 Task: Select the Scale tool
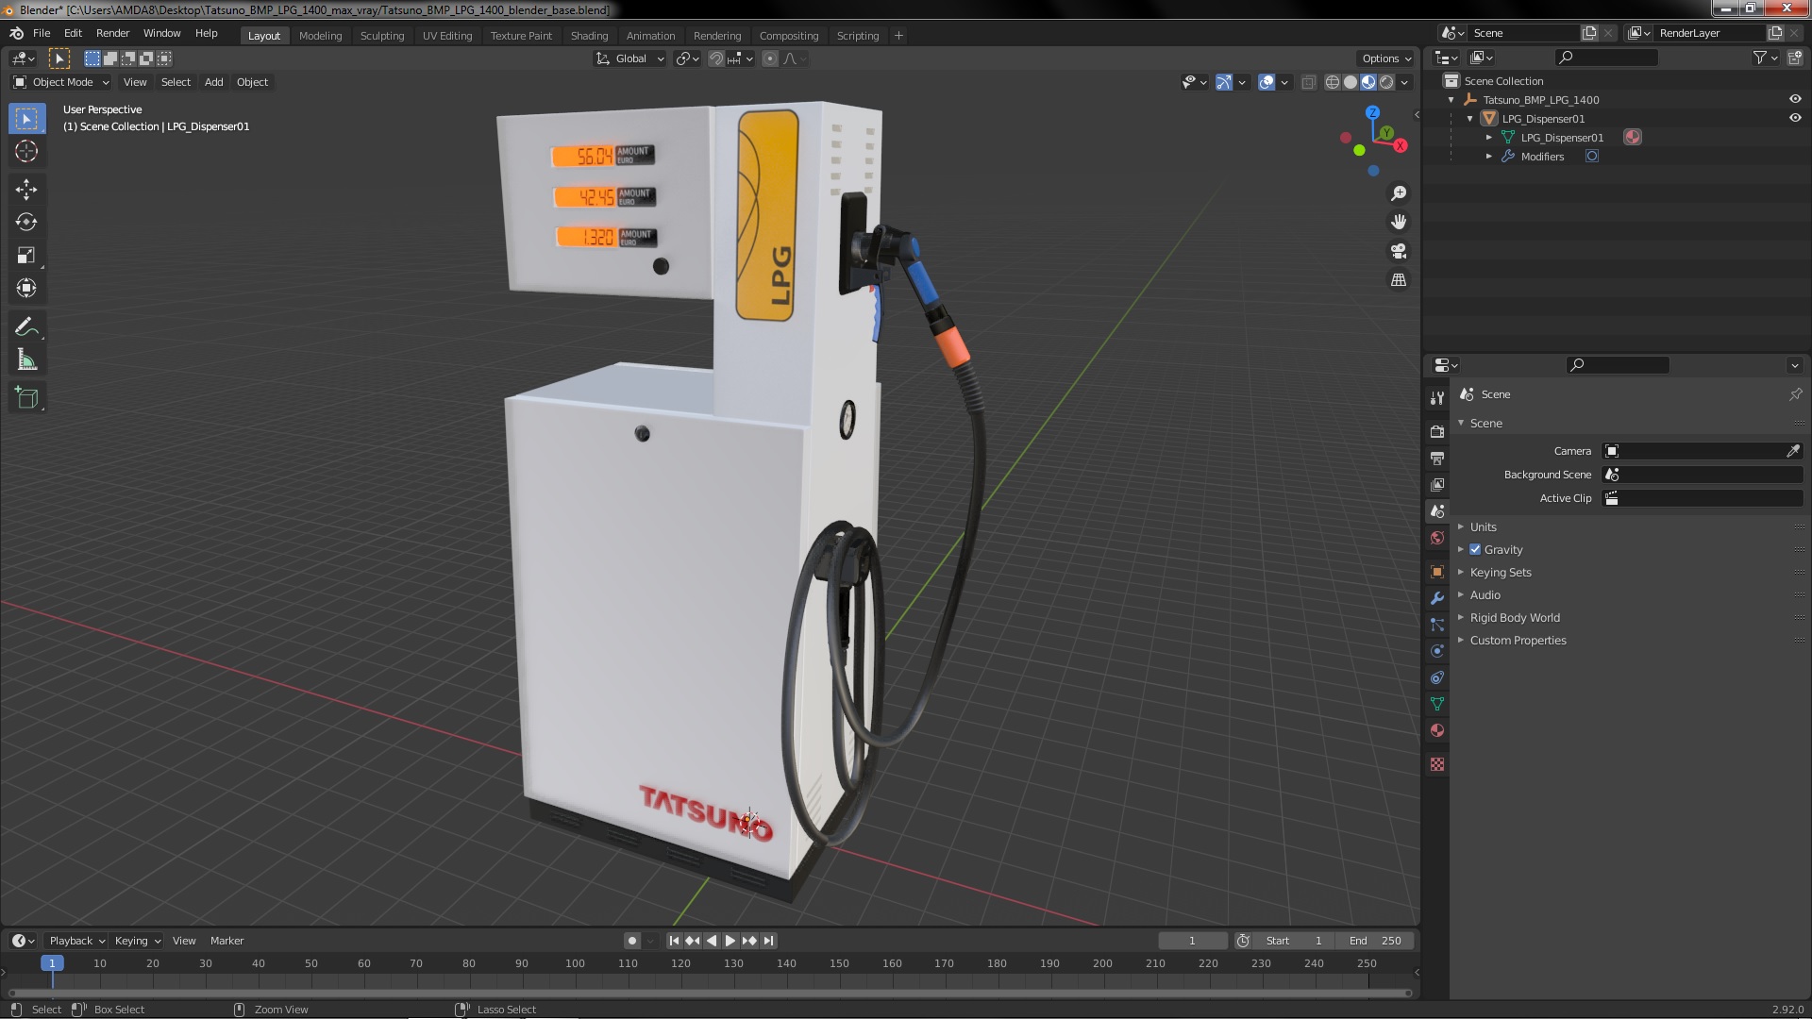pos(26,255)
